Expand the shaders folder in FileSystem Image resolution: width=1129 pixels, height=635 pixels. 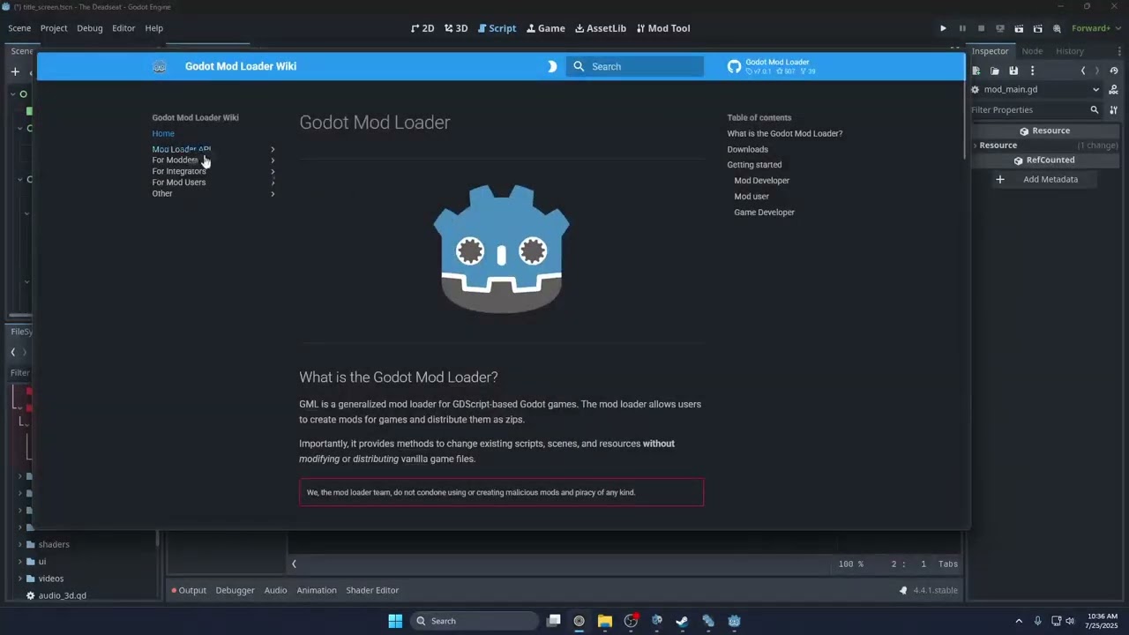pos(20,544)
